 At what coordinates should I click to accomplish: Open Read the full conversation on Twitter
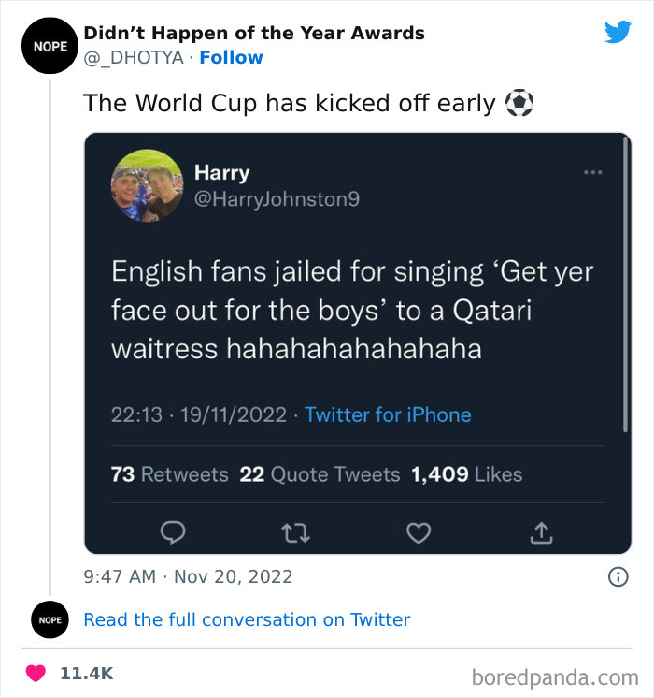[247, 619]
